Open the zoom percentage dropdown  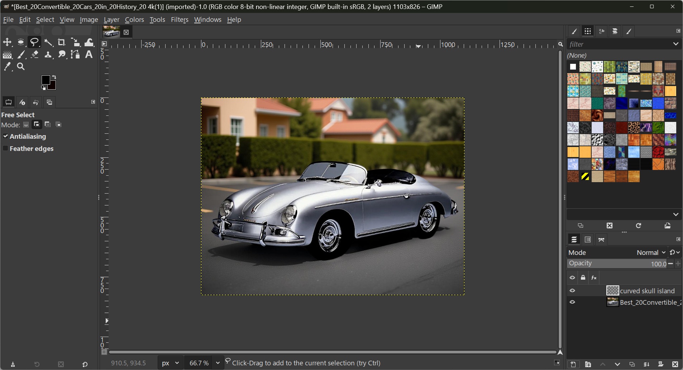218,363
